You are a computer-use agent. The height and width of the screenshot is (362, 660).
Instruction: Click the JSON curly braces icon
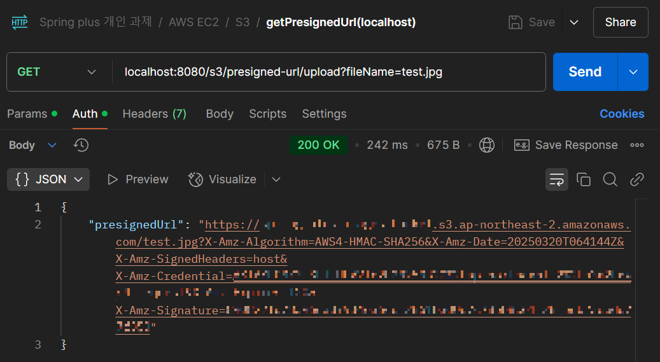click(22, 179)
